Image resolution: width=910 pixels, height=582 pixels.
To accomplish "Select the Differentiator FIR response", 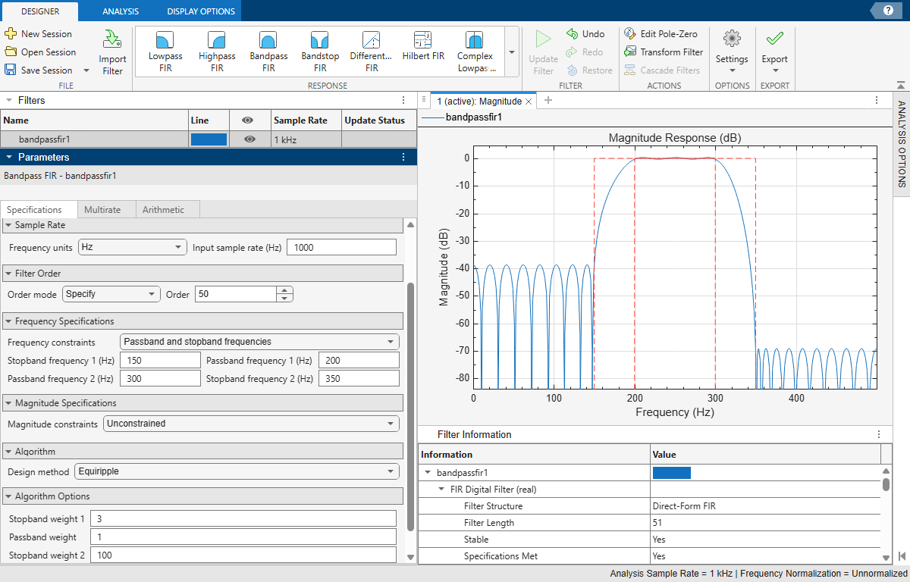I will (x=372, y=52).
